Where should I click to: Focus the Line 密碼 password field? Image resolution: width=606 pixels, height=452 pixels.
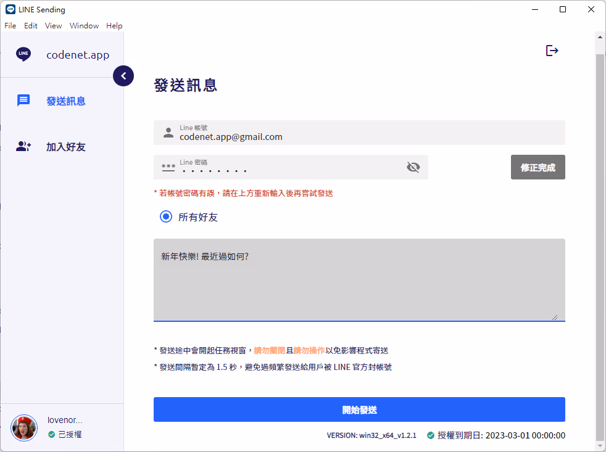[291, 167]
